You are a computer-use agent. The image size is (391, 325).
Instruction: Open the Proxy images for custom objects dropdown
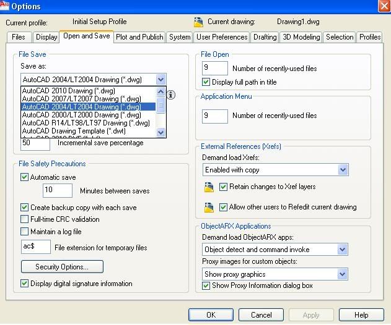pos(342,274)
